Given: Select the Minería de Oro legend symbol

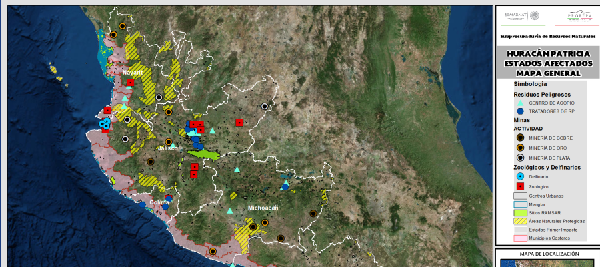Looking at the screenshot, I should pos(520,147).
